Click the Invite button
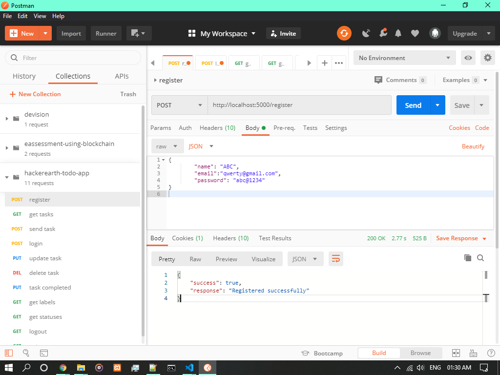 [x=284, y=34]
